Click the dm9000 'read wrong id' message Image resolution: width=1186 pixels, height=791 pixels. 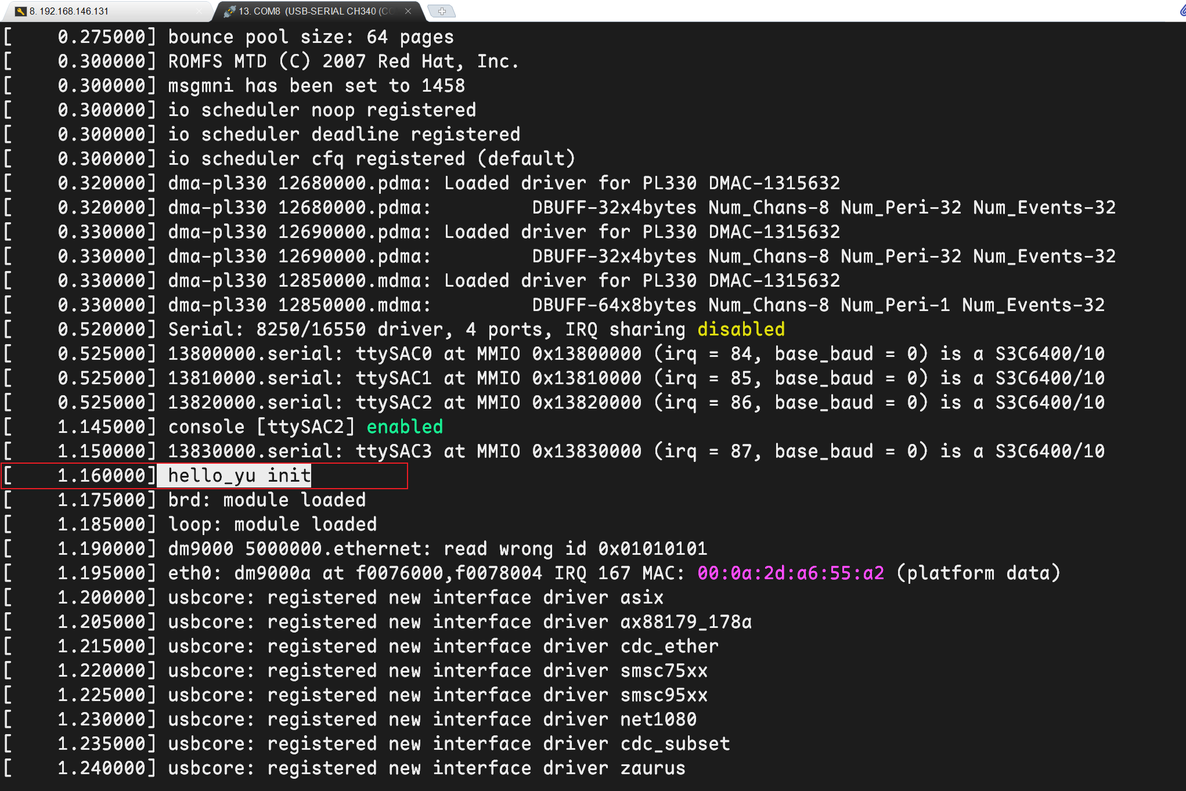437,548
